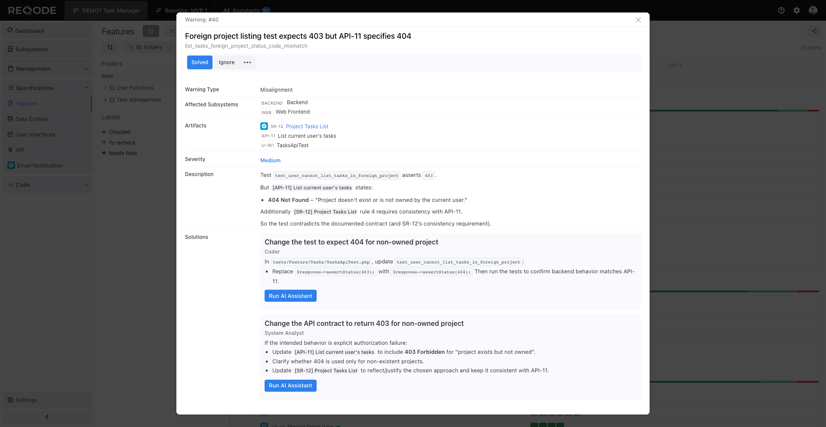
Task: Close the Warning #40 dialog
Action: pos(638,20)
